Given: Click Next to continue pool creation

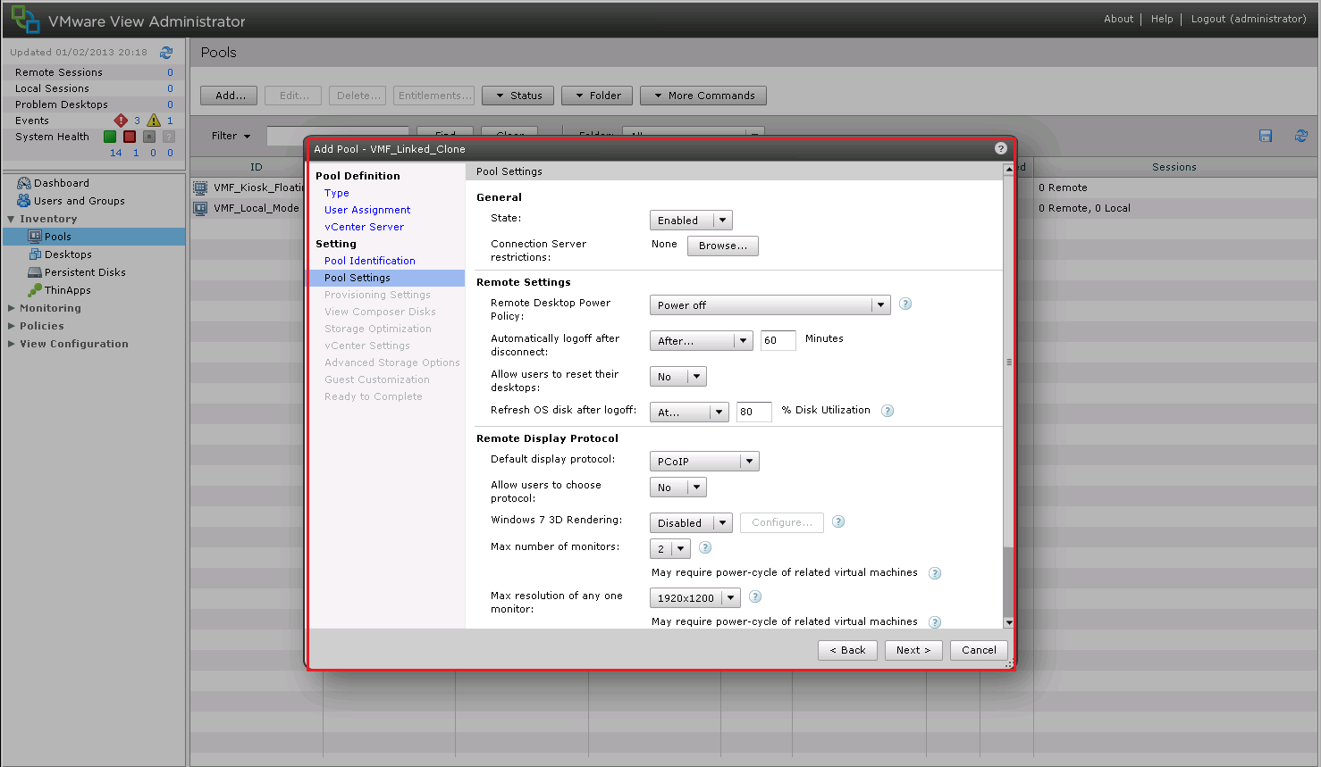Looking at the screenshot, I should [x=913, y=650].
